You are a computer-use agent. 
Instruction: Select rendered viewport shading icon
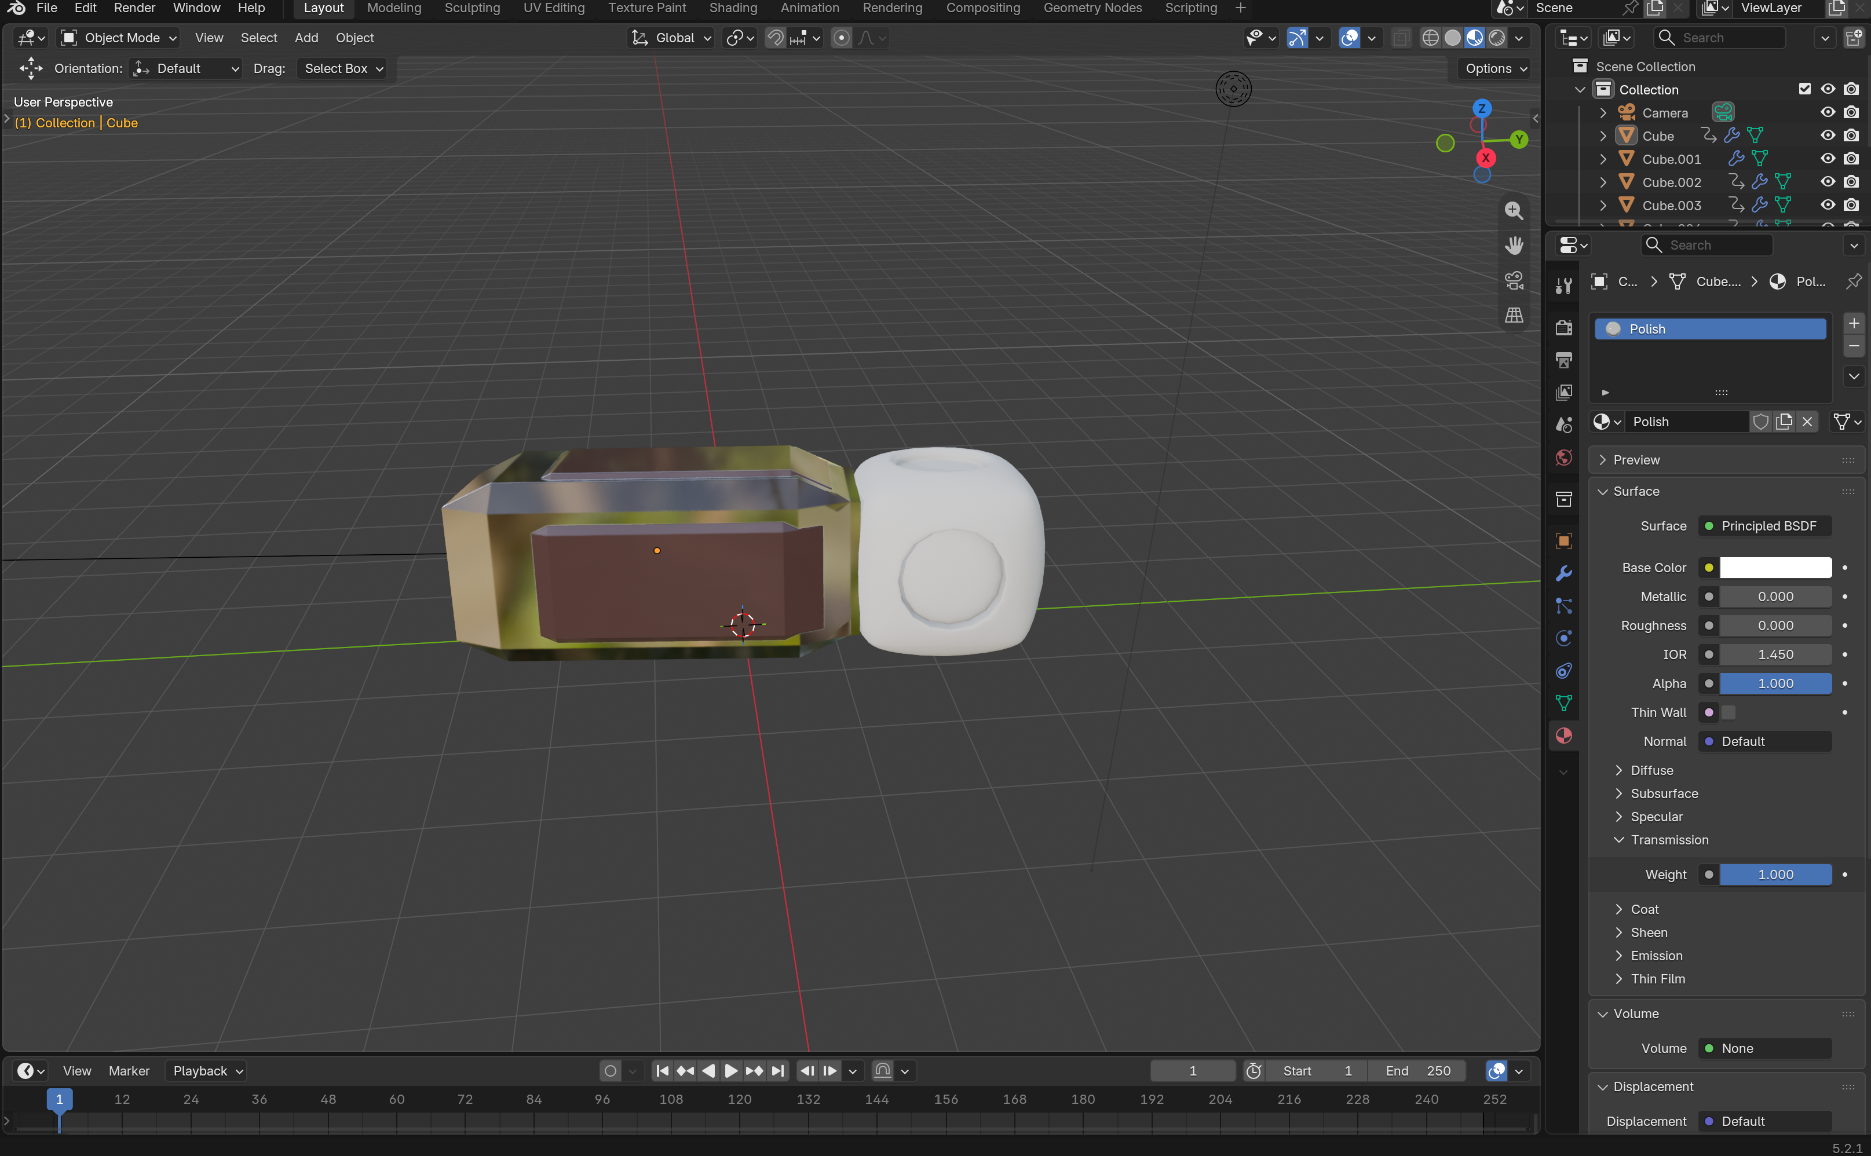click(1496, 38)
